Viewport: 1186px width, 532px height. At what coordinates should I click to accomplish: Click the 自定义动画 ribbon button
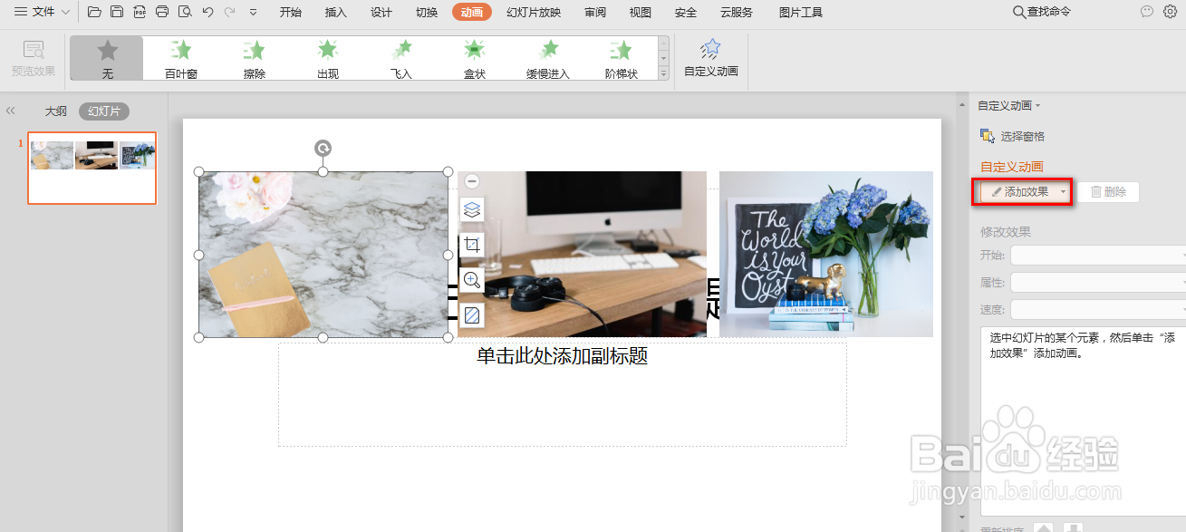[711, 59]
